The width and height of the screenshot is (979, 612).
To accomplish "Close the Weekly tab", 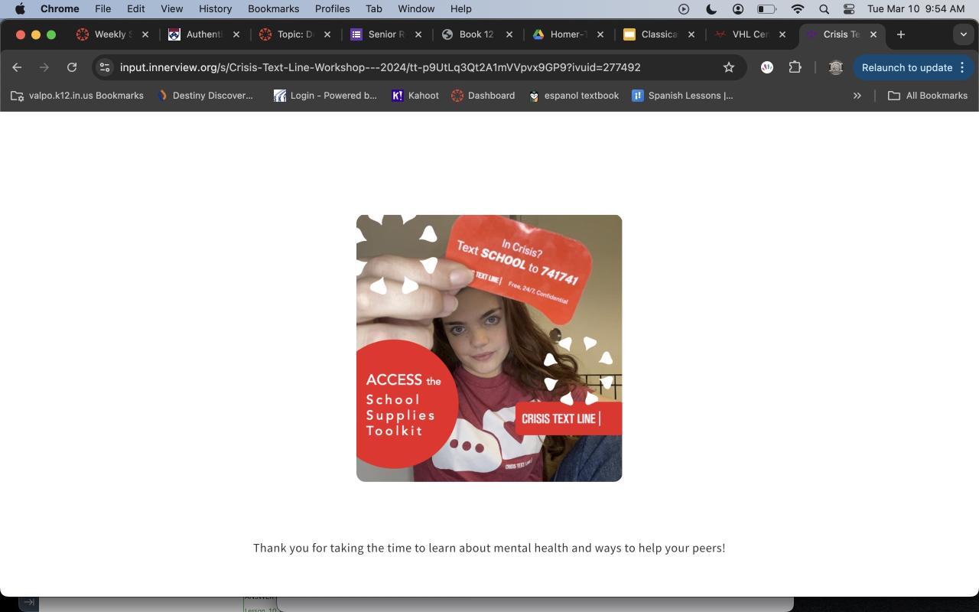I will (x=145, y=34).
